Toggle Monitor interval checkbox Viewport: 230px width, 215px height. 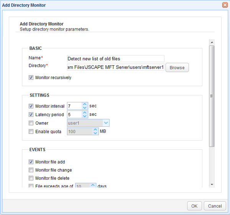click(x=31, y=106)
